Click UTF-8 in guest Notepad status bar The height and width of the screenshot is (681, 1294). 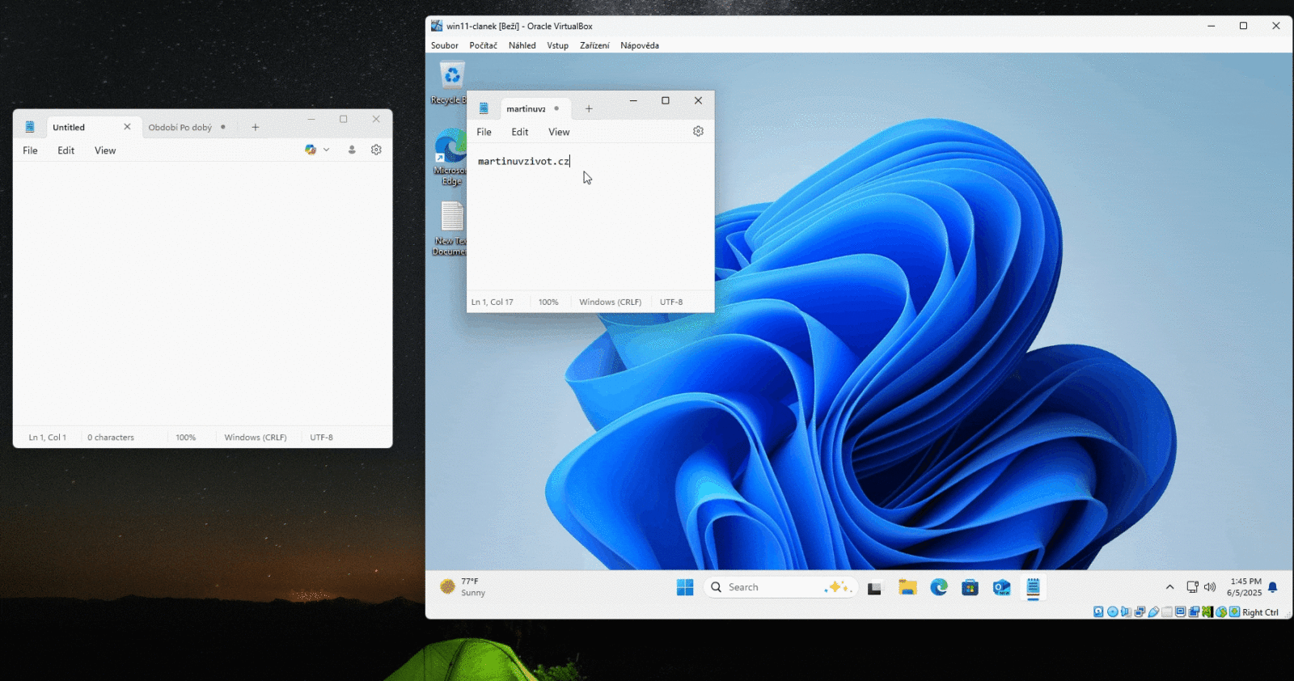(671, 302)
